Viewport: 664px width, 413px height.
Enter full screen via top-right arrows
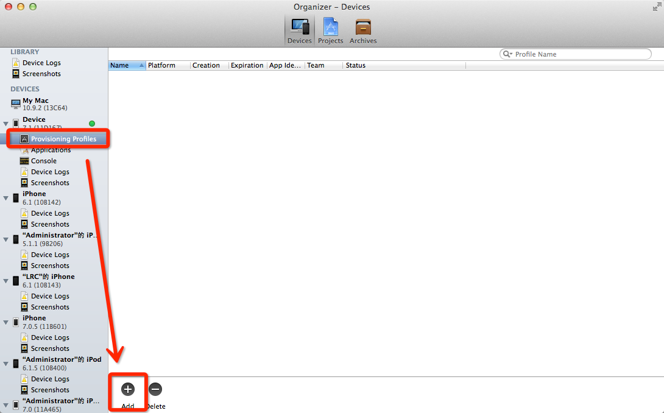click(x=656, y=7)
